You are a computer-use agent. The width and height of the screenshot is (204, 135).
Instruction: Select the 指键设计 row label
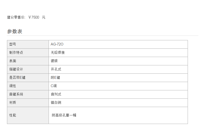[28, 69]
